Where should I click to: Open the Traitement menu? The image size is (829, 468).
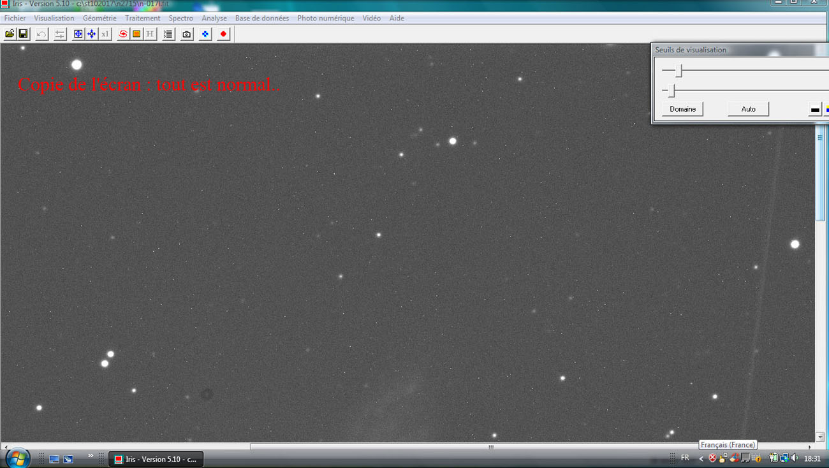click(143, 18)
